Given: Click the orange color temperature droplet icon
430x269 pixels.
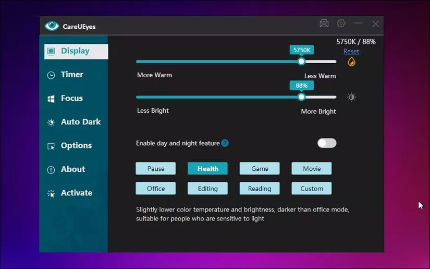Looking at the screenshot, I should click(x=351, y=62).
